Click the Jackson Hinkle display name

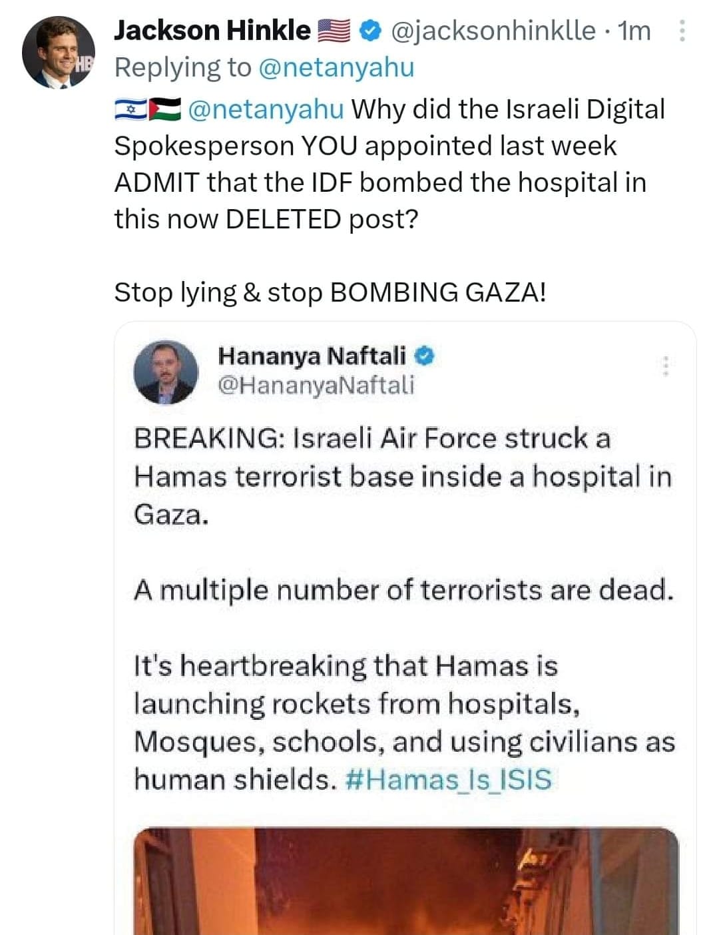pos(212,31)
